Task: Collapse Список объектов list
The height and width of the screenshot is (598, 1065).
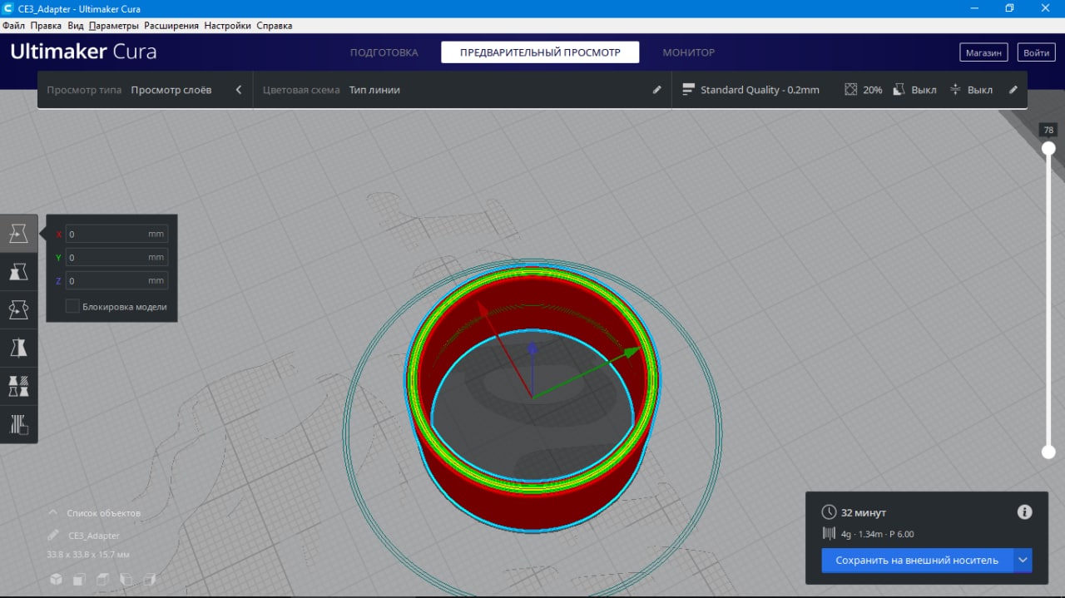Action: [x=53, y=513]
